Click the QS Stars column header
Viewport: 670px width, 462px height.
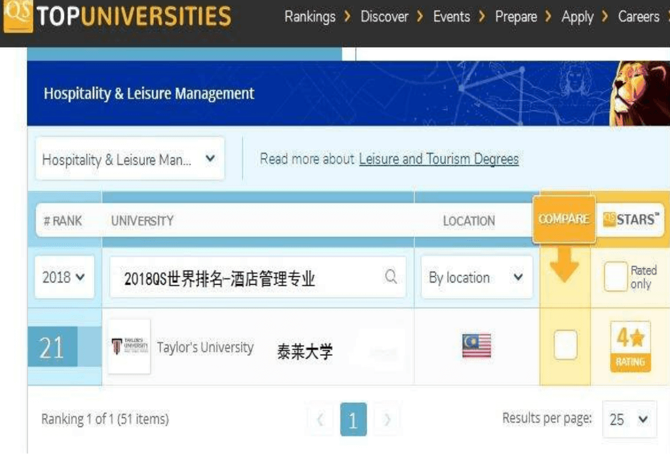pos(630,220)
